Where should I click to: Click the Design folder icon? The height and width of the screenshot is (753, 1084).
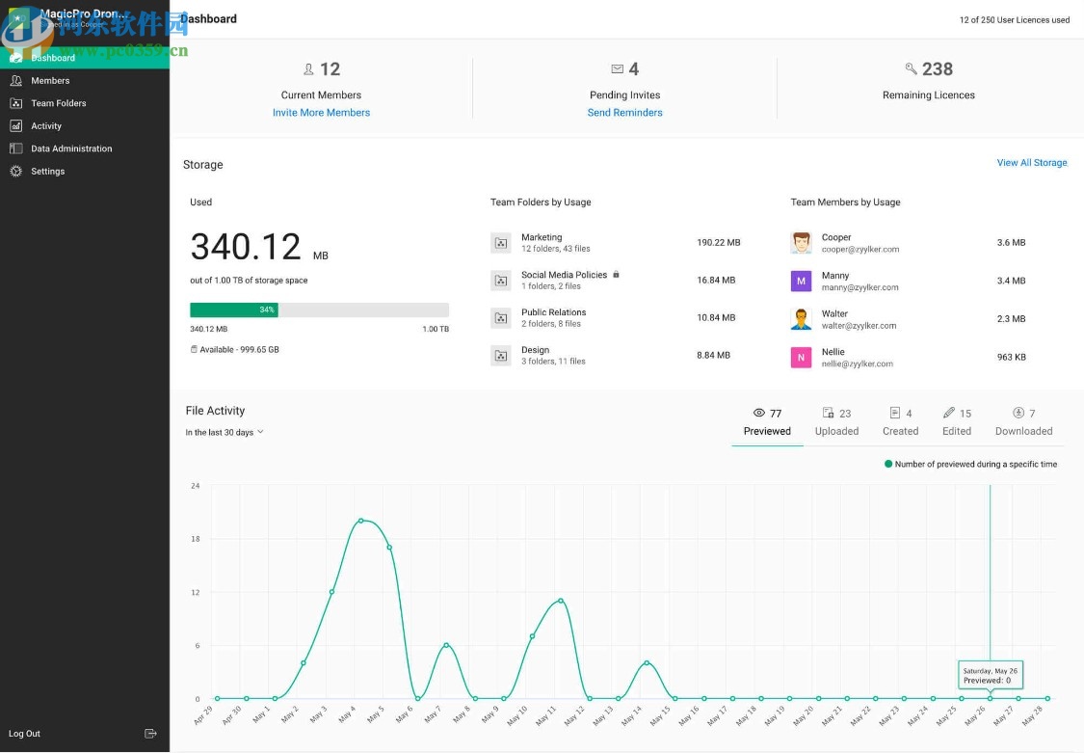[501, 355]
